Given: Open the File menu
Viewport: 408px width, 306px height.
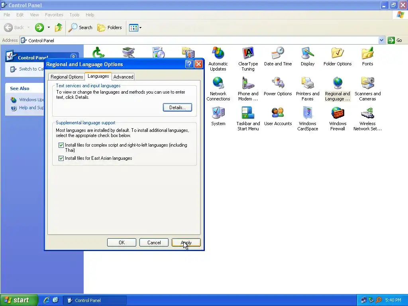Looking at the screenshot, I should pos(7,15).
